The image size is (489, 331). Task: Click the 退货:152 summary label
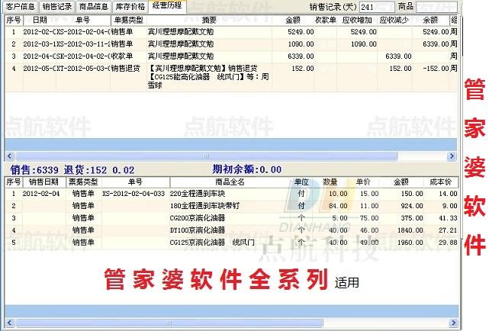85,170
